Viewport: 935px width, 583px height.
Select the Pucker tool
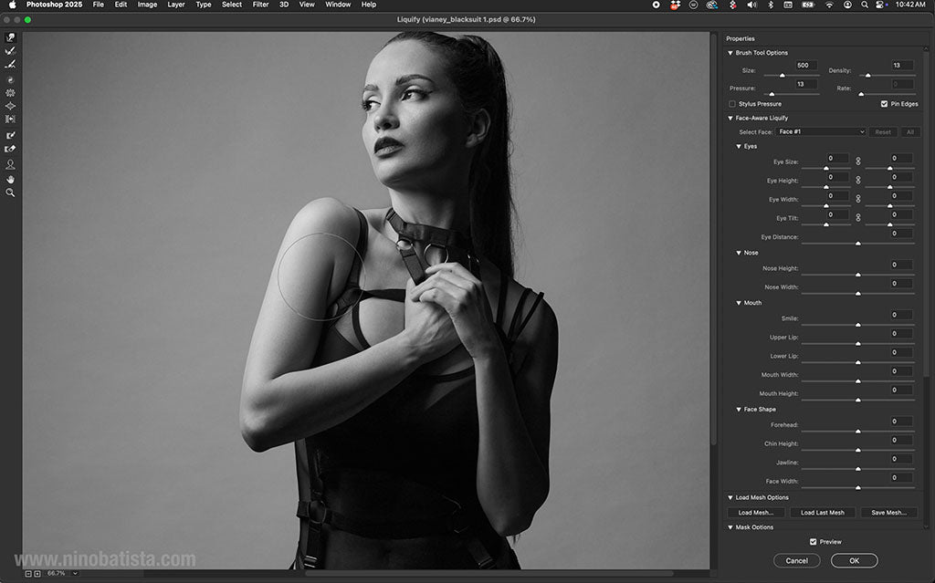10,93
